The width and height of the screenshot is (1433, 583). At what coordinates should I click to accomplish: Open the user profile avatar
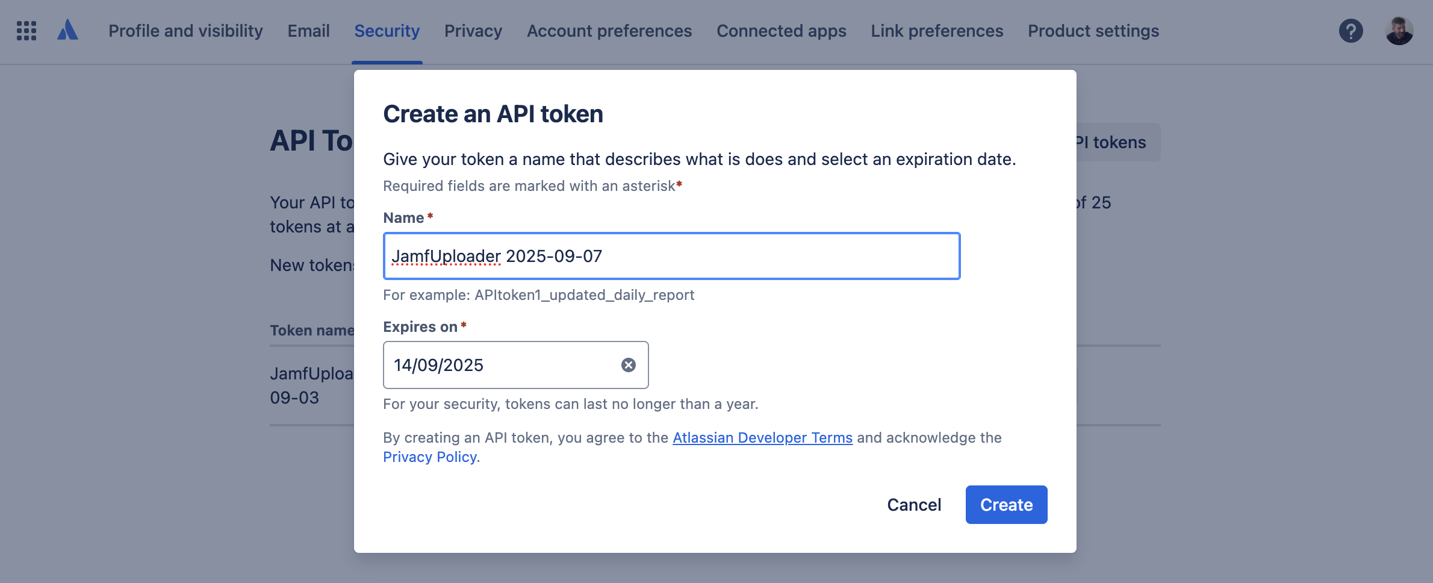pyautogui.click(x=1399, y=31)
